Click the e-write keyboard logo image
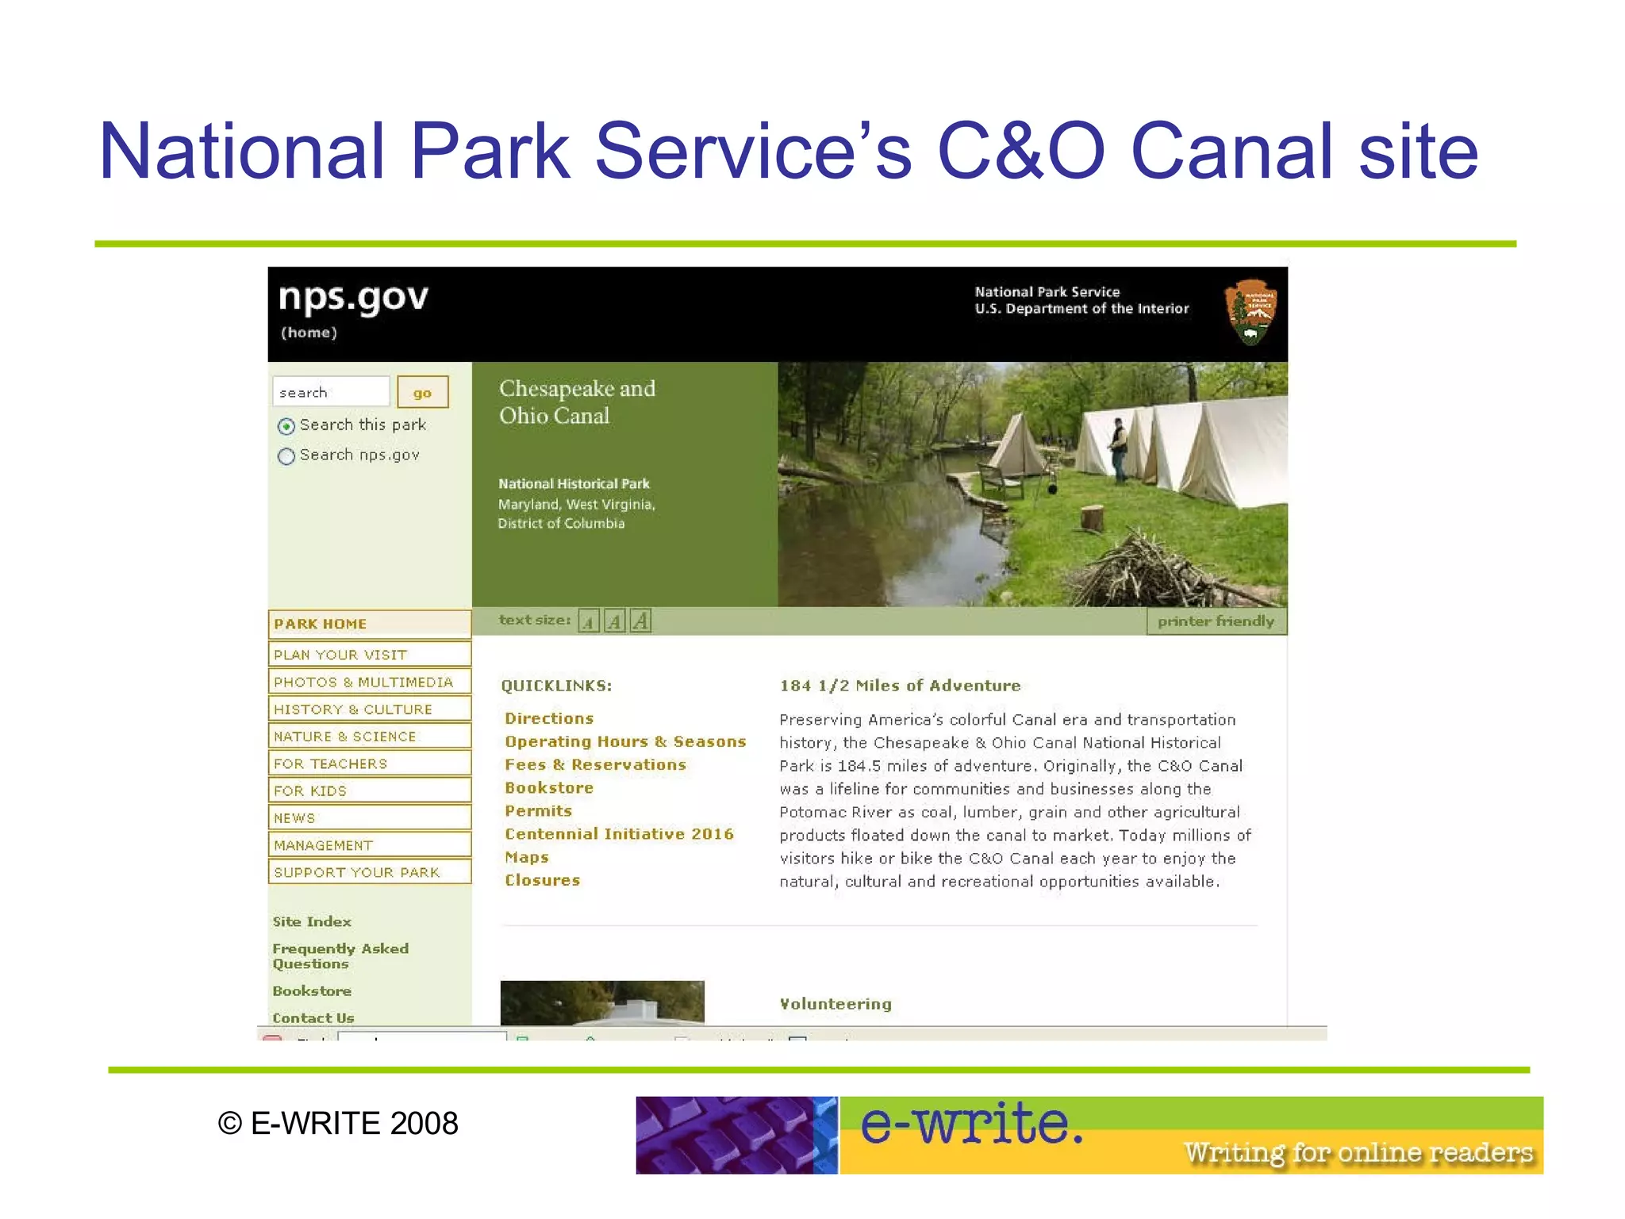The width and height of the screenshot is (1625, 1219). (736, 1135)
